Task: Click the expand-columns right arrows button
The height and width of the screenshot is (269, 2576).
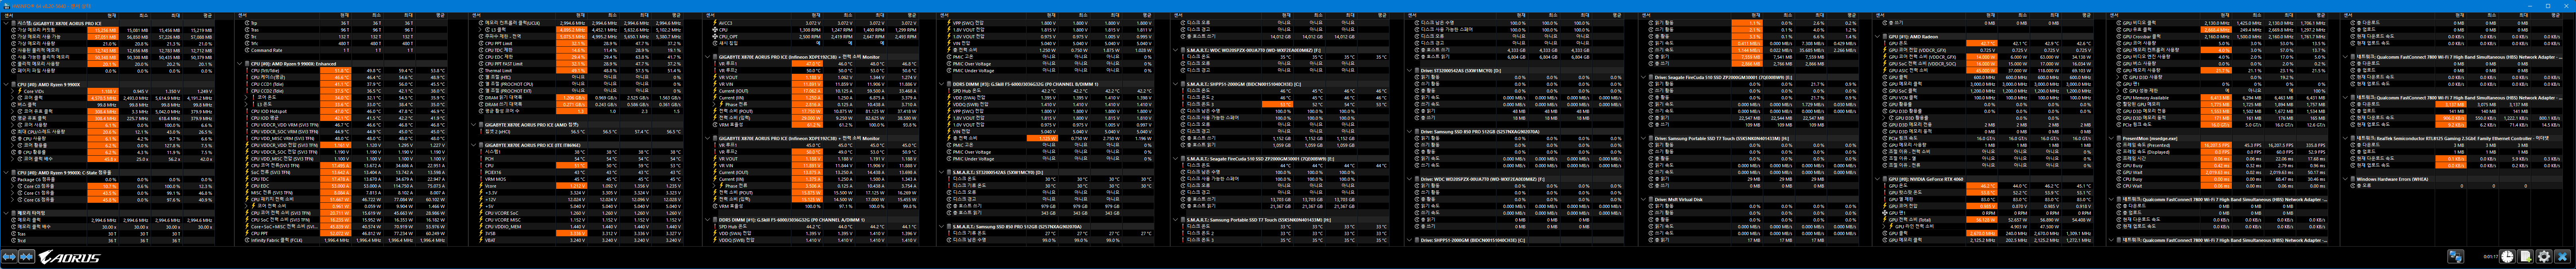Action: click(x=27, y=257)
